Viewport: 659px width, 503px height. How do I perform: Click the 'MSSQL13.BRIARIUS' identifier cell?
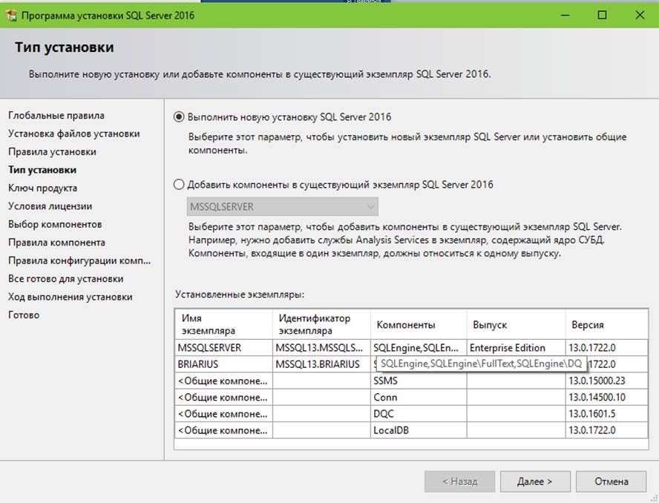(321, 364)
